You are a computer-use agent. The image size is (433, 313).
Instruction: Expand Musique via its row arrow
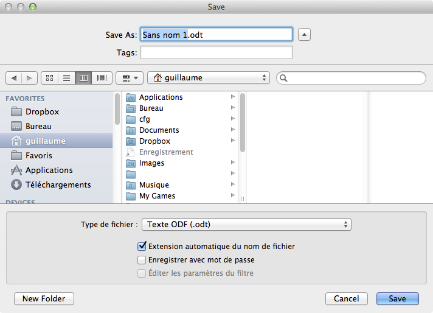(x=233, y=184)
